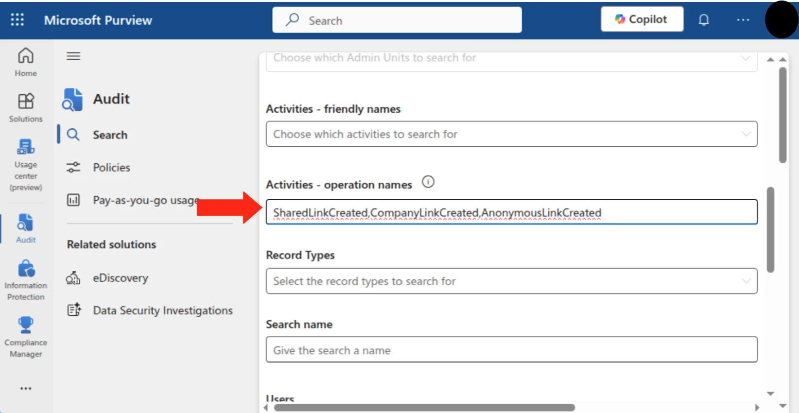Image resolution: width=799 pixels, height=413 pixels.
Task: Select Search in Audit navigation
Action: coord(110,135)
